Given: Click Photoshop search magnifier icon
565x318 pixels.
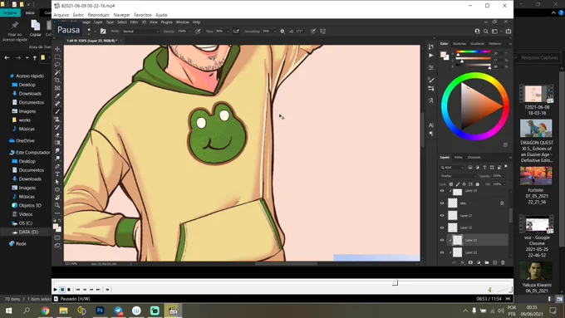Looking at the screenshot, I should 486,32.
